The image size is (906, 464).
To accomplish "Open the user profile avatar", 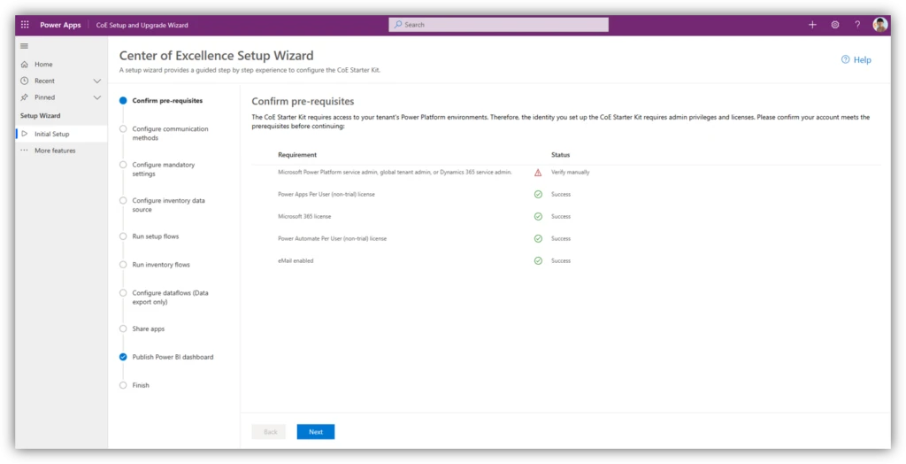I will coord(880,25).
